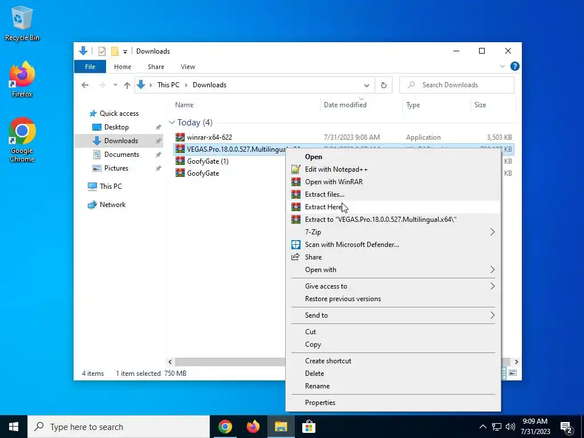The height and width of the screenshot is (438, 584).
Task: Choose Extract to VEGAS.Pro folder option
Action: click(x=393, y=220)
